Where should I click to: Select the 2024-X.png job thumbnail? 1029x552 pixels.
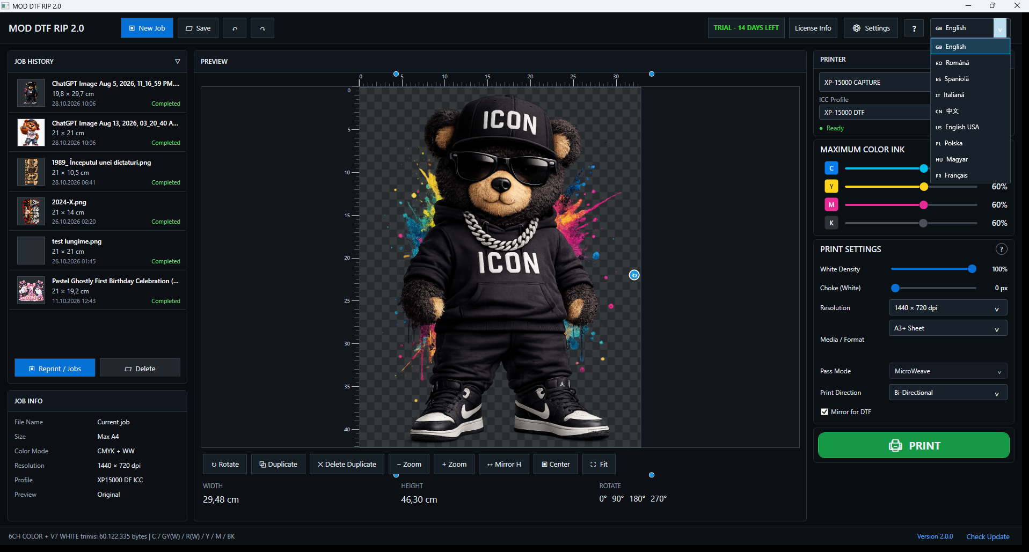point(31,211)
